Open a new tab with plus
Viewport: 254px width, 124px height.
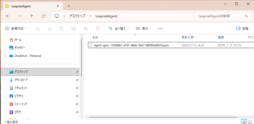(x=69, y=6)
